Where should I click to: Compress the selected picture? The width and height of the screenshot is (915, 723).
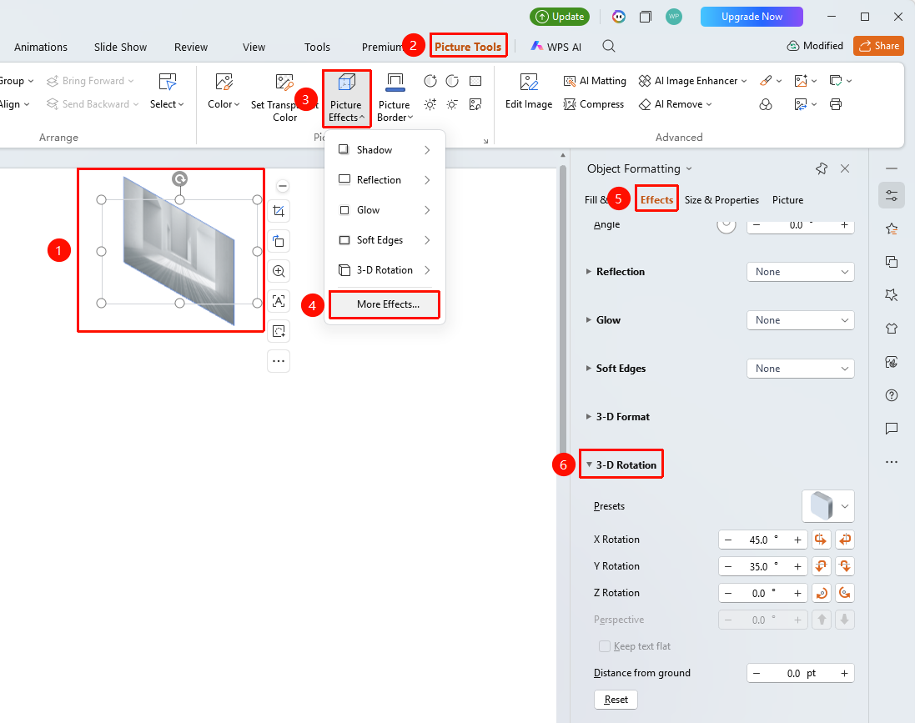click(x=594, y=104)
